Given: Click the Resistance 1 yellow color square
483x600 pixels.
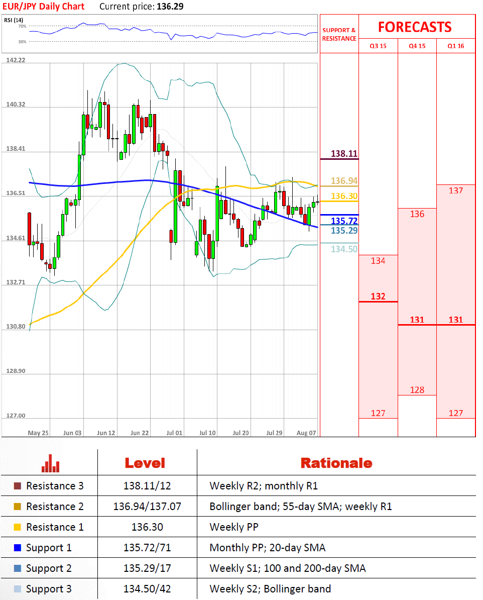Looking at the screenshot, I should 17,527.
